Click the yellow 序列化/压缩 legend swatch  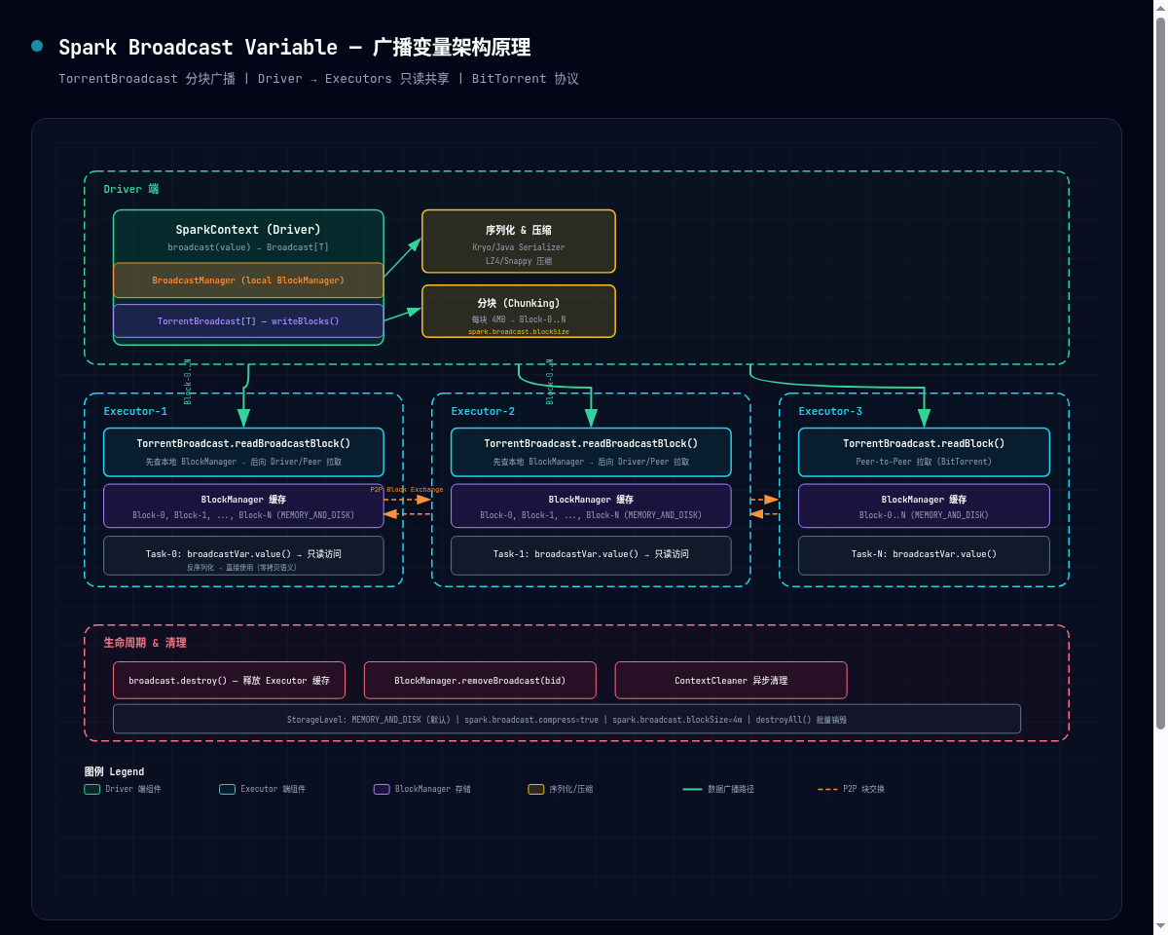(535, 789)
